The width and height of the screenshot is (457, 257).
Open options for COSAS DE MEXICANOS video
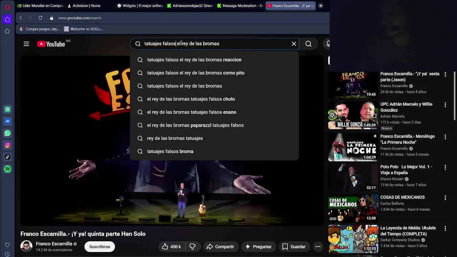(445, 197)
